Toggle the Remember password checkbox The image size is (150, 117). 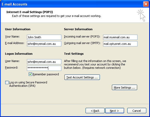point(30,74)
